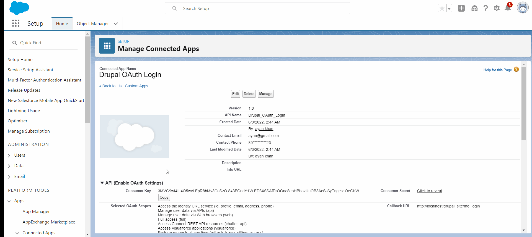The height and width of the screenshot is (237, 532).
Task: Open the Setup gear menu
Action: pyautogui.click(x=497, y=8)
